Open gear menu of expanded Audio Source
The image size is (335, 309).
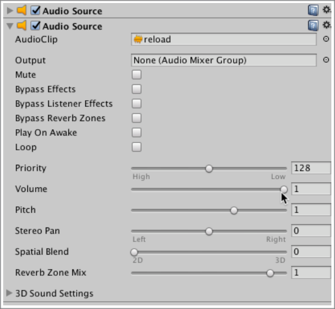click(x=327, y=25)
